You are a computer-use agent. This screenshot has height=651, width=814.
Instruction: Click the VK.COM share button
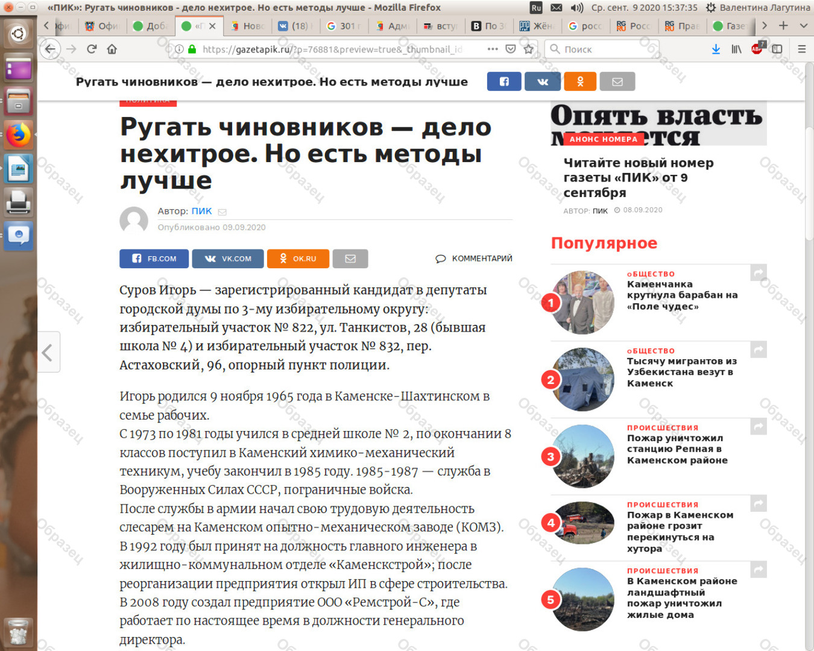pos(228,259)
